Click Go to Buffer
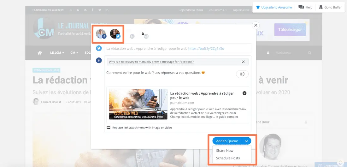 point(330,7)
